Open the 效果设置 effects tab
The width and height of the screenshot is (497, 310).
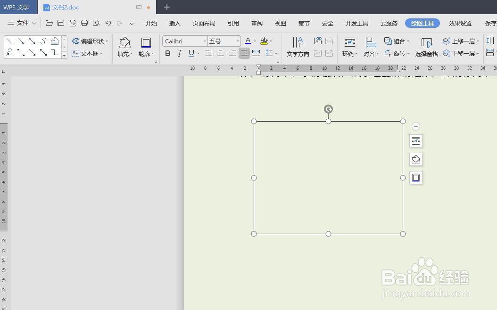tap(460, 24)
